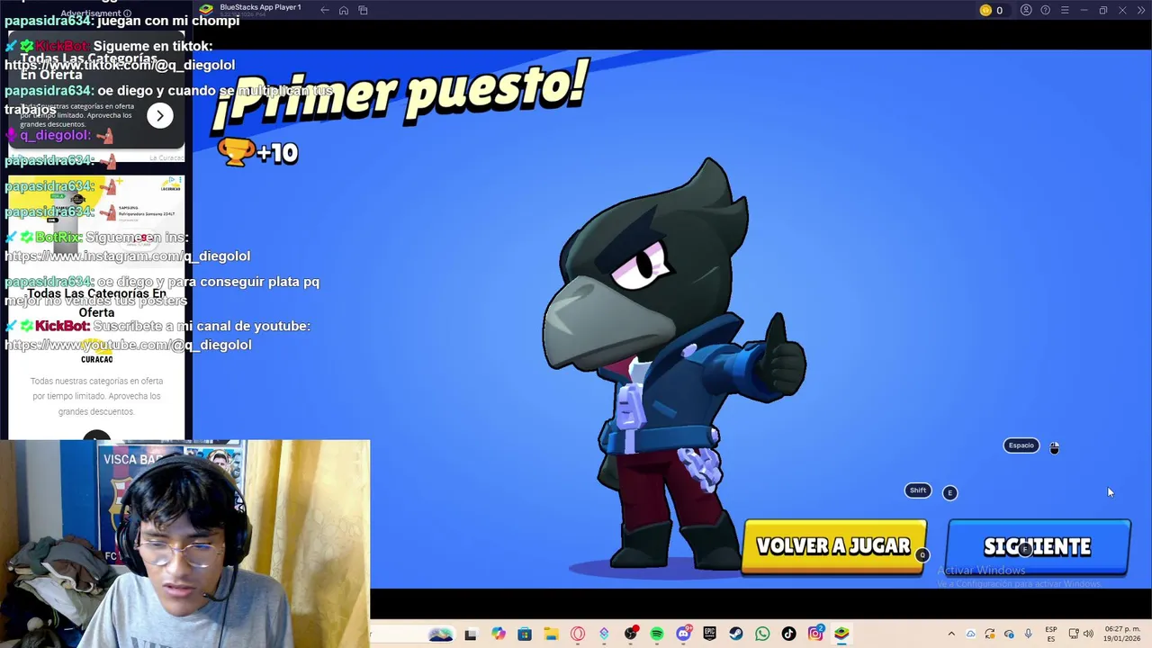Open Microsoft Copilot in taskbar

[499, 634]
